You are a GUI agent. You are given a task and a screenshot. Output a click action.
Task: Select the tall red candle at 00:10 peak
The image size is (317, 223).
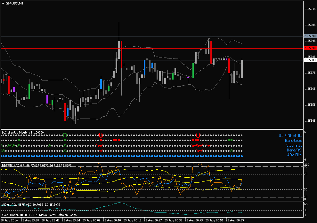click(x=121, y=55)
